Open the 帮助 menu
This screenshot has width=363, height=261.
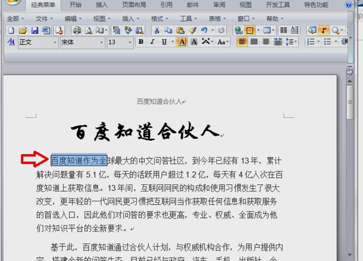point(275,19)
